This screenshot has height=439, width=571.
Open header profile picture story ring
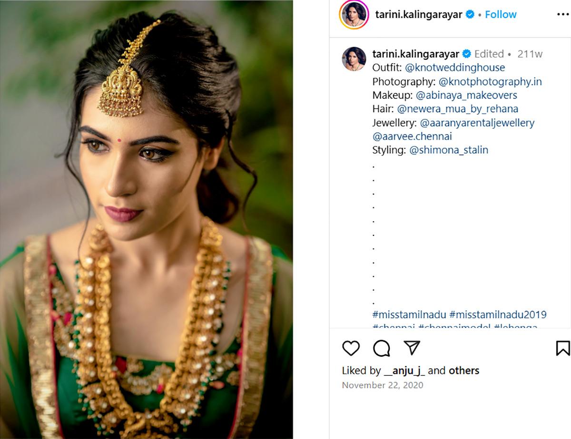coord(354,15)
